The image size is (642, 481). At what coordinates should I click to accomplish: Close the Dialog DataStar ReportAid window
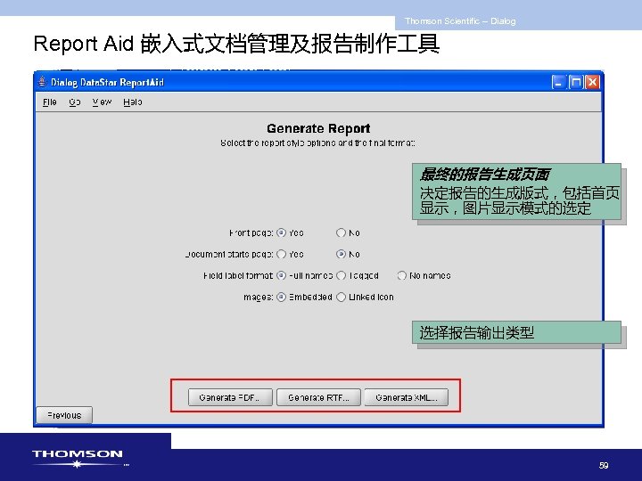pyautogui.click(x=592, y=82)
